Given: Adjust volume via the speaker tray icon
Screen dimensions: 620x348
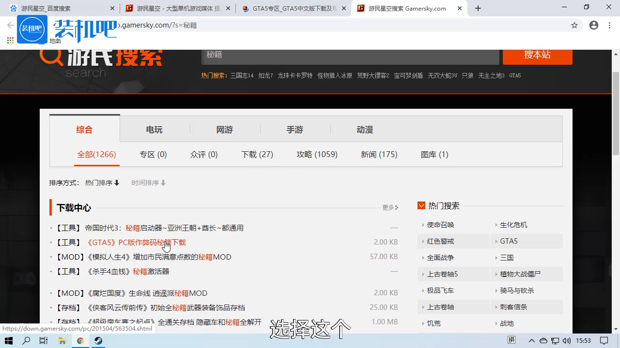Looking at the screenshot, I should [567, 341].
